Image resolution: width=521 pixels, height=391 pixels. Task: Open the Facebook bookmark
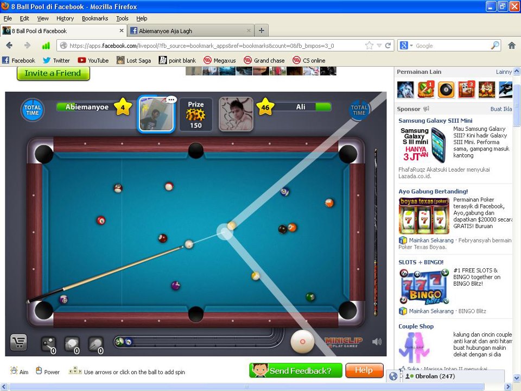click(18, 60)
